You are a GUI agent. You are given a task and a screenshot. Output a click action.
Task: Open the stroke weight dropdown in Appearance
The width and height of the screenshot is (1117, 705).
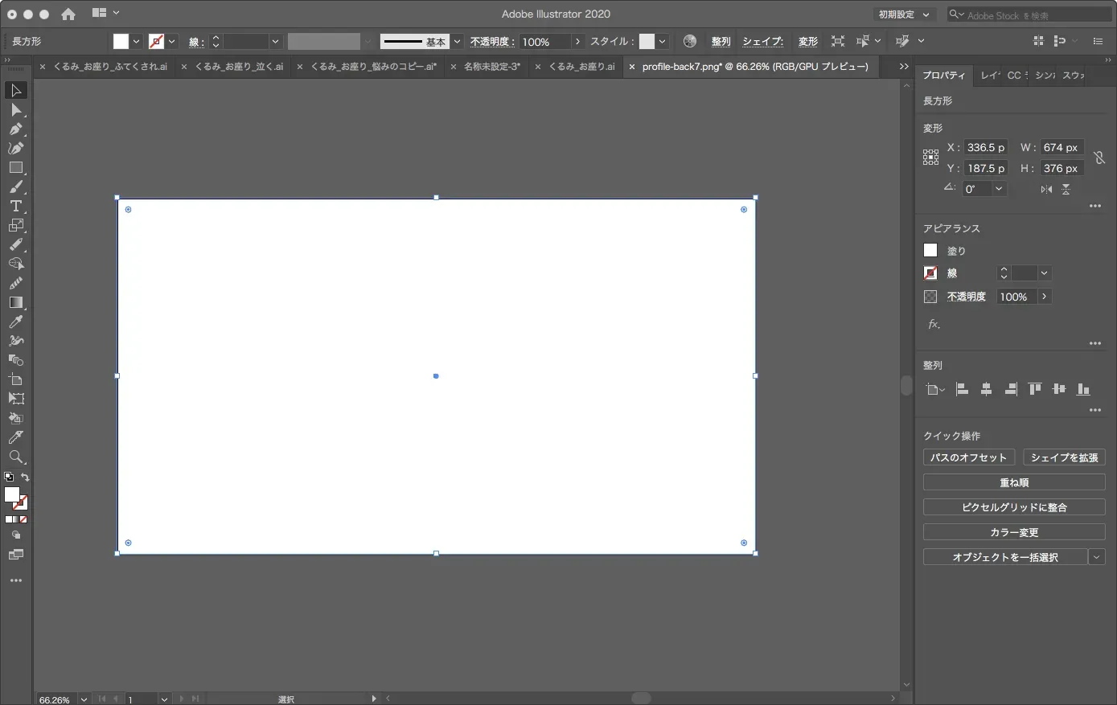(1044, 273)
